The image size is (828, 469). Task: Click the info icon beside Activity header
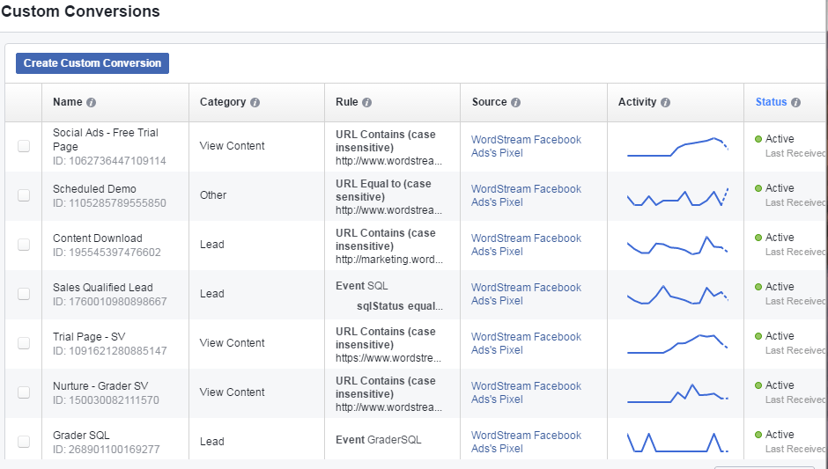point(665,102)
